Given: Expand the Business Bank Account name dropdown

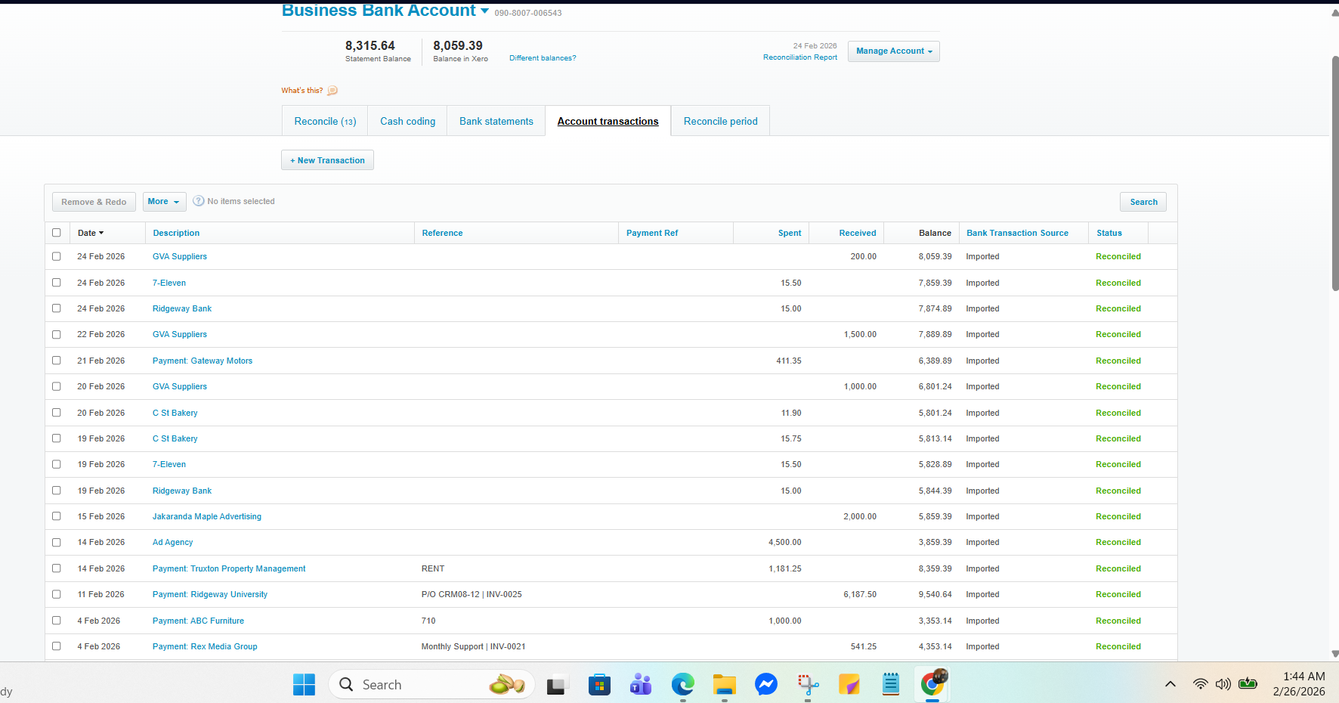Looking at the screenshot, I should coord(484,11).
